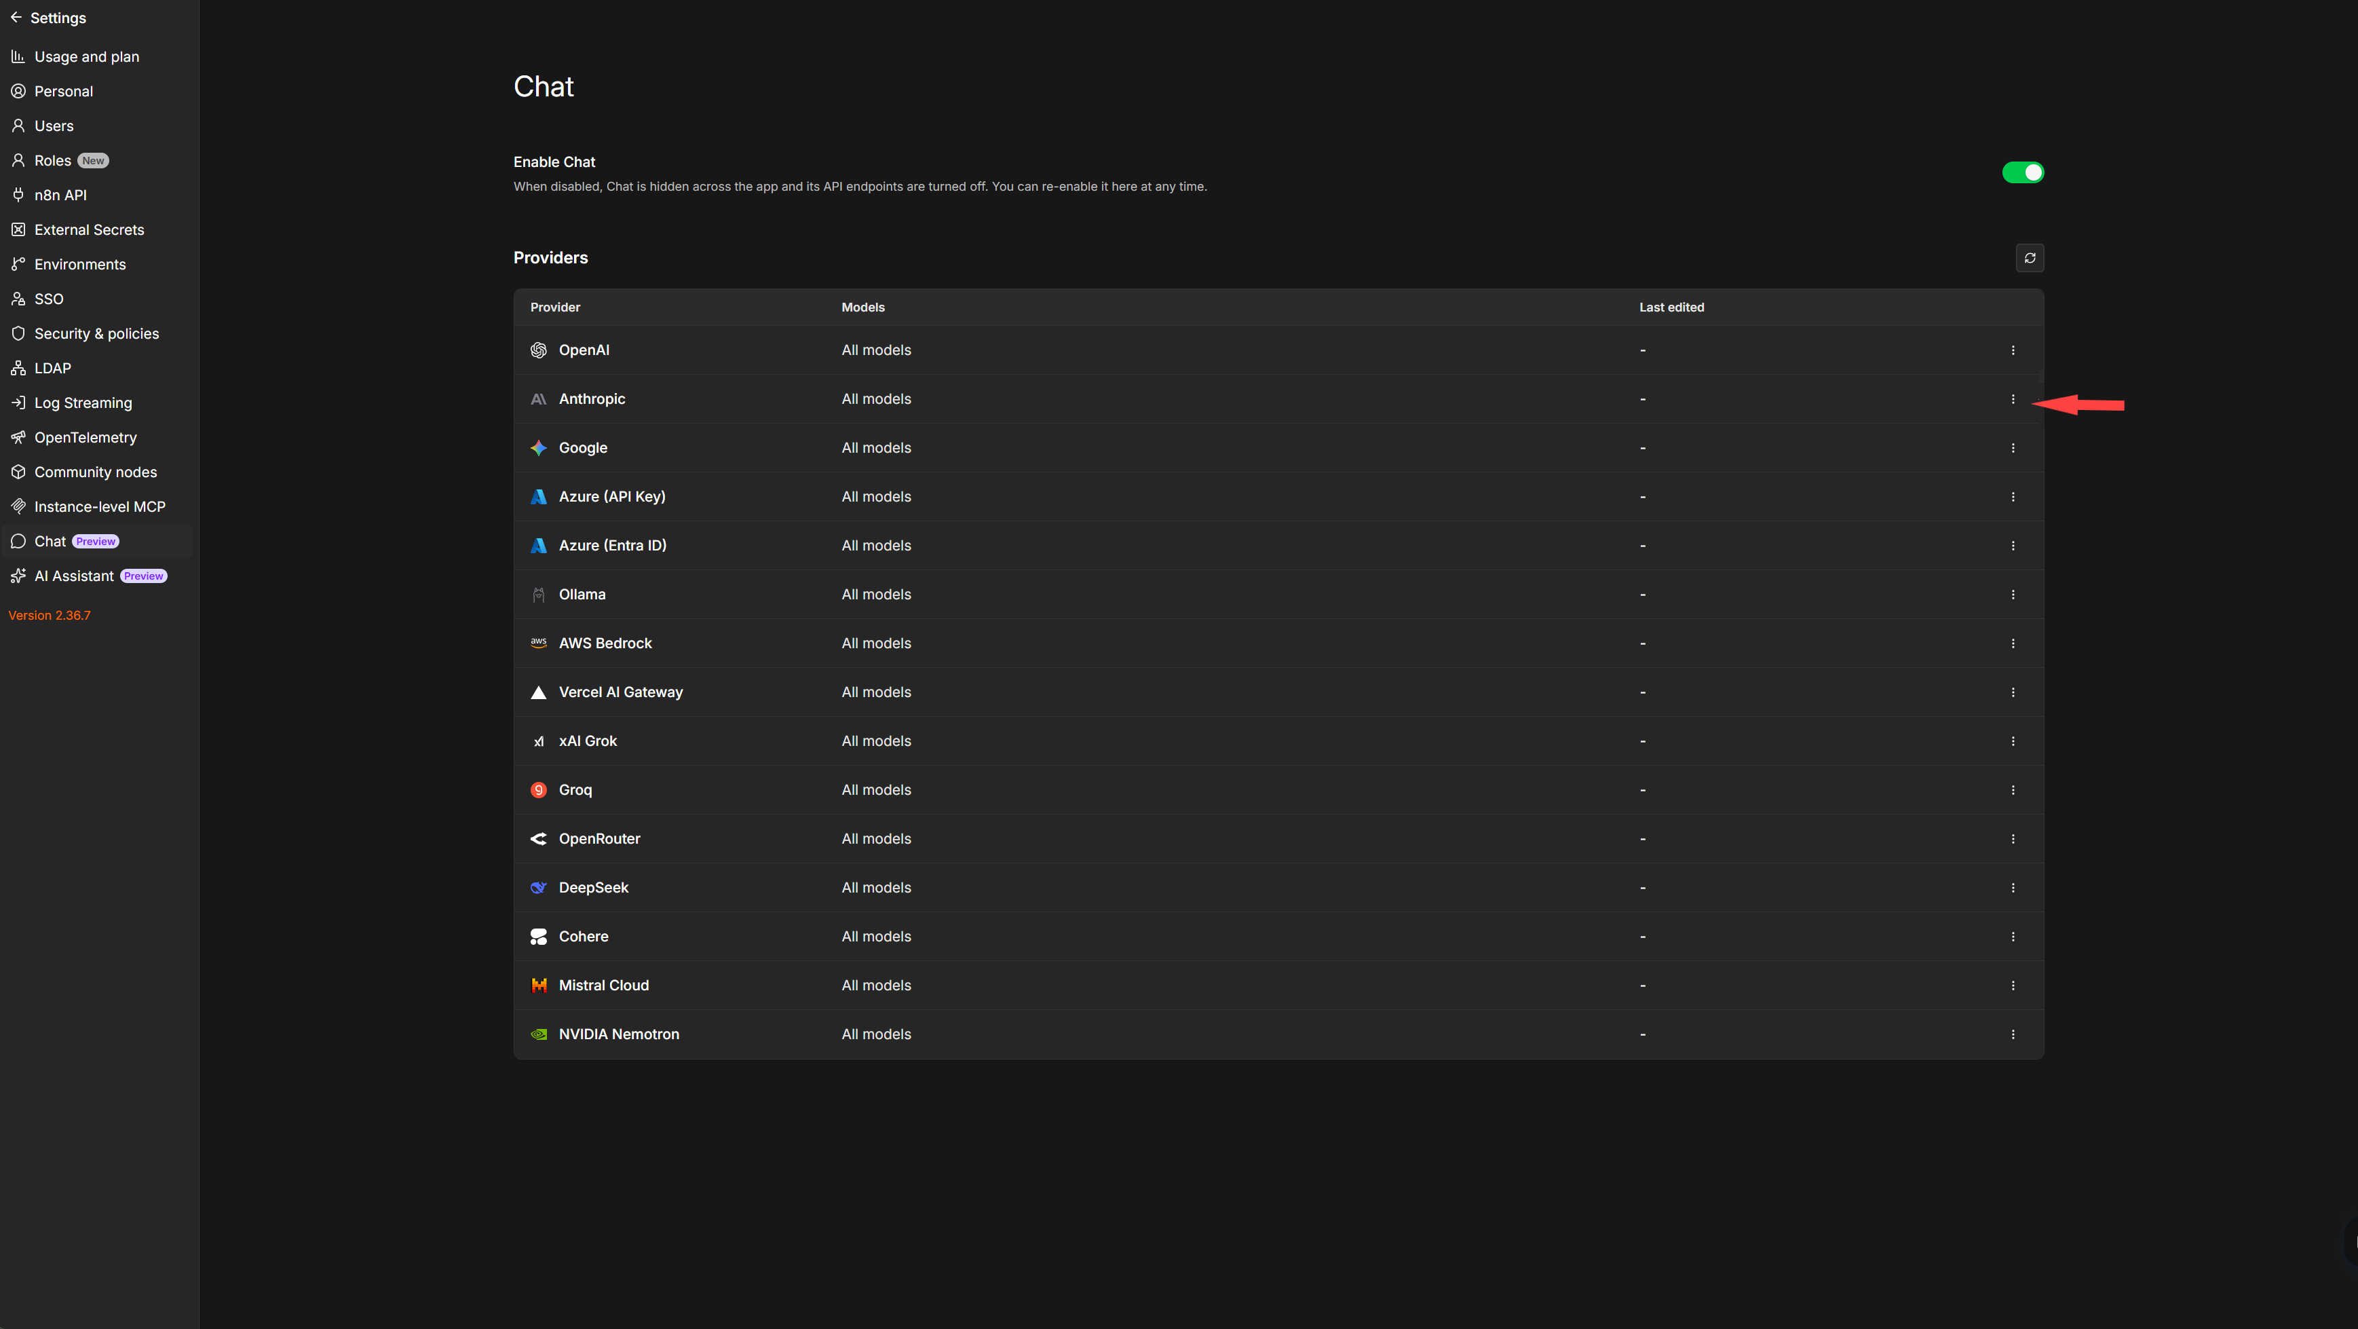Screen dimensions: 2358x1329
Task: Open the OpenRouter row actions menu
Action: 2012,839
